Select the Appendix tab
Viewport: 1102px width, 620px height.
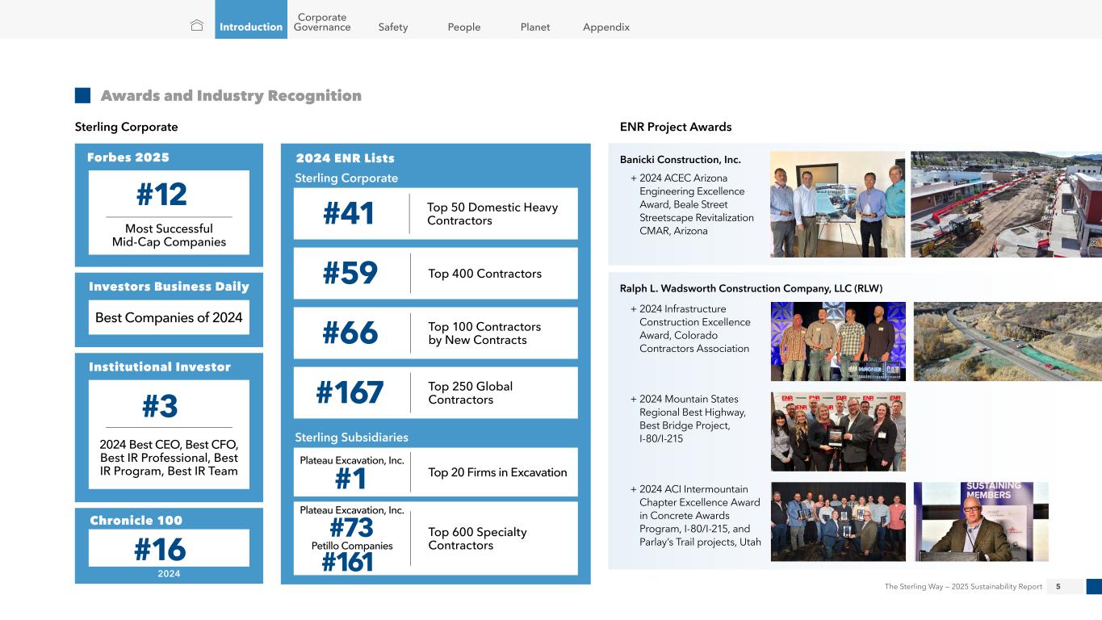(x=606, y=27)
